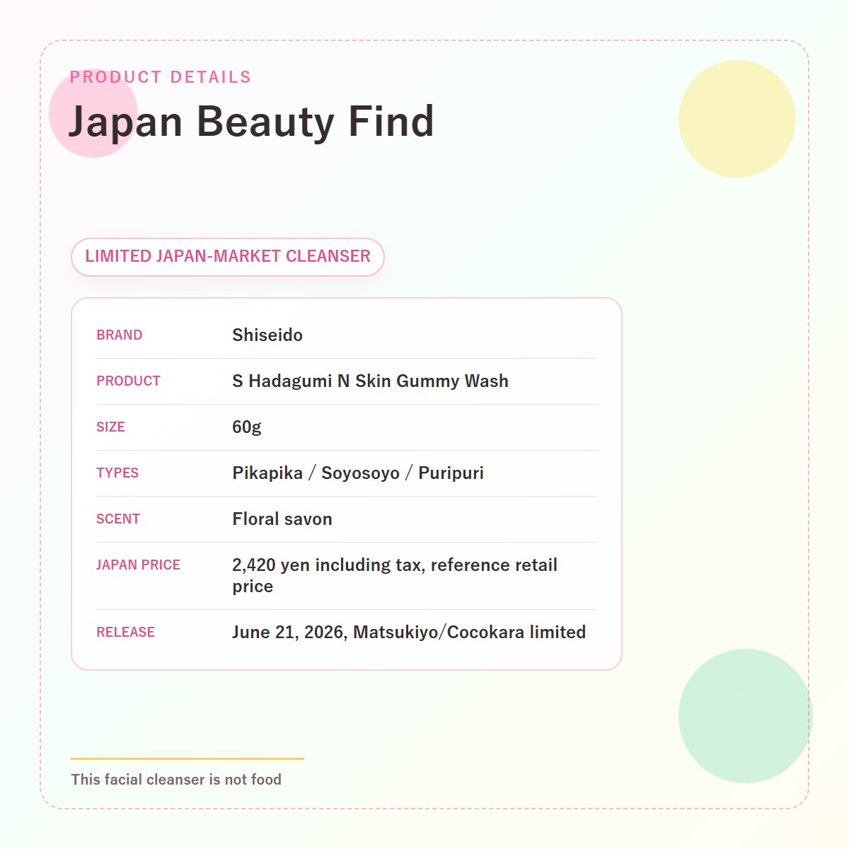Click the 'TYPES' row label
The height and width of the screenshot is (849, 849).
[117, 473]
